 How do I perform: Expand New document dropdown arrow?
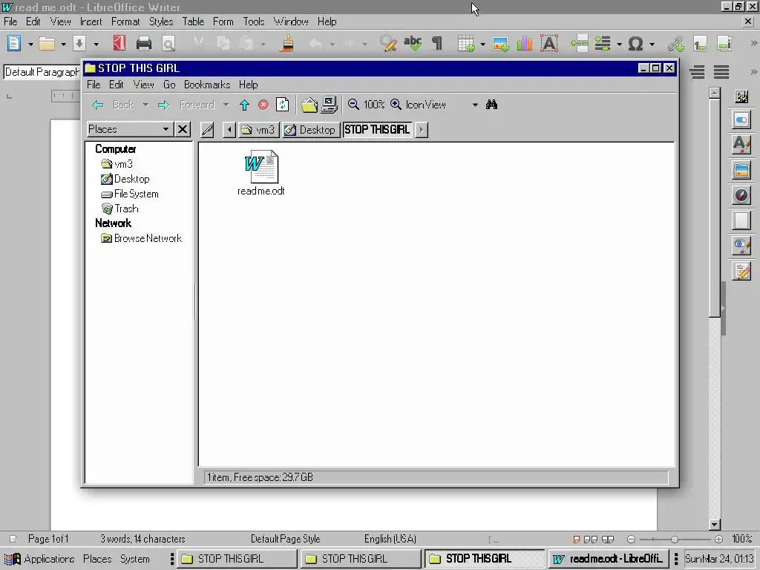pos(30,45)
